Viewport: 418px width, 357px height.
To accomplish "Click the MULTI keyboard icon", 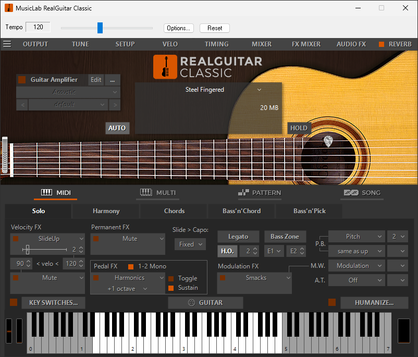I will click(146, 192).
